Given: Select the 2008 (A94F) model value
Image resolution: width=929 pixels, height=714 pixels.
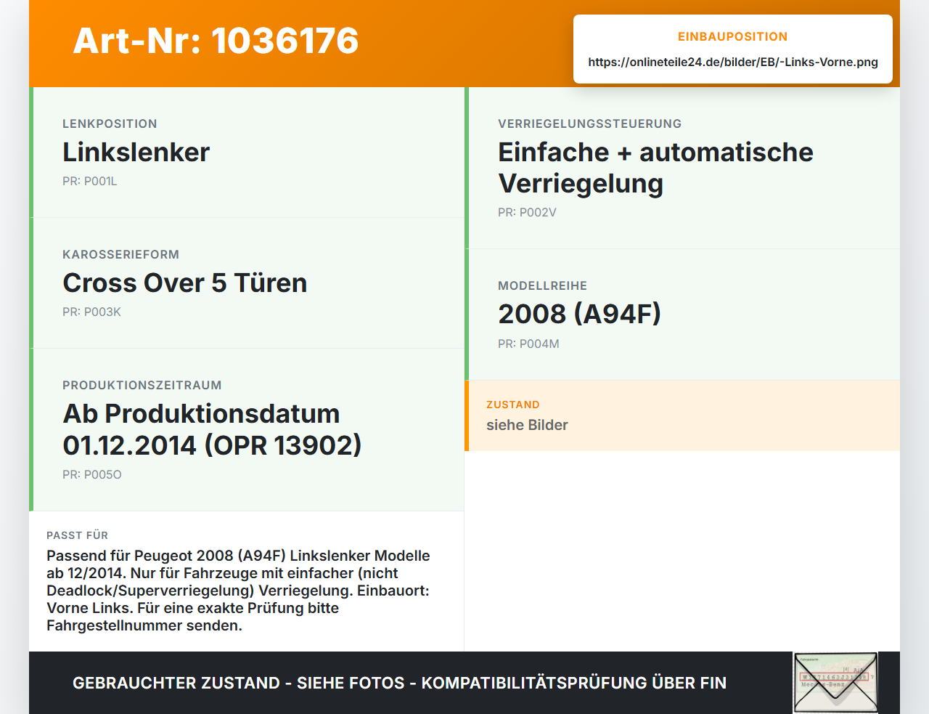Looking at the screenshot, I should (579, 315).
